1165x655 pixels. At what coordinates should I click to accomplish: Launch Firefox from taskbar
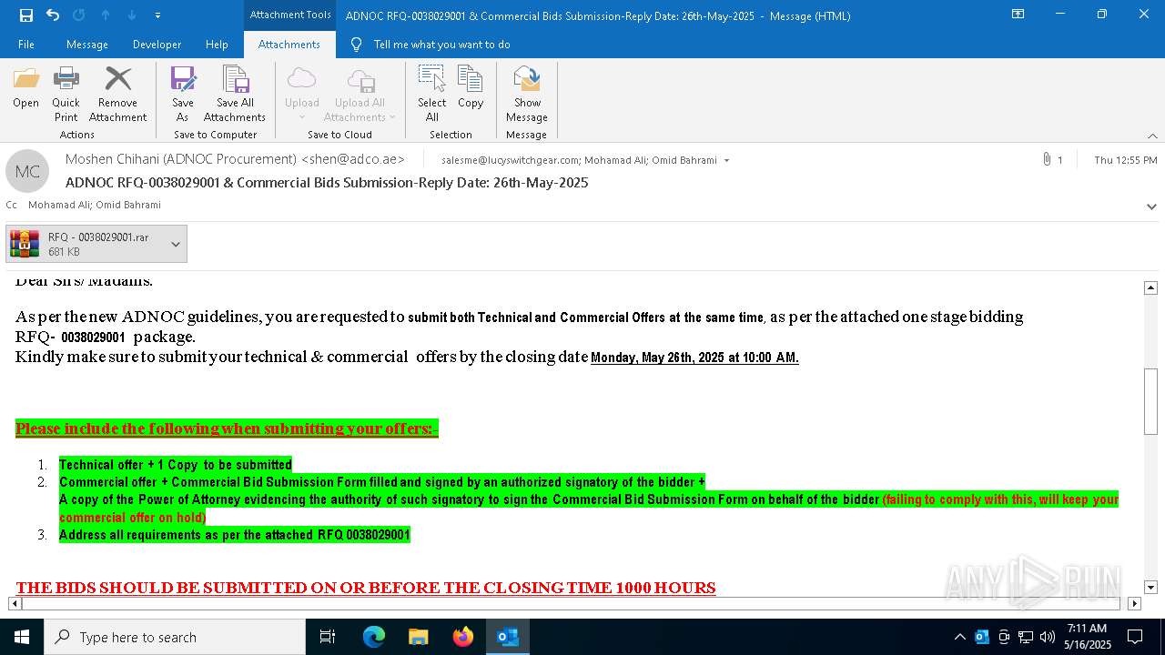point(463,637)
